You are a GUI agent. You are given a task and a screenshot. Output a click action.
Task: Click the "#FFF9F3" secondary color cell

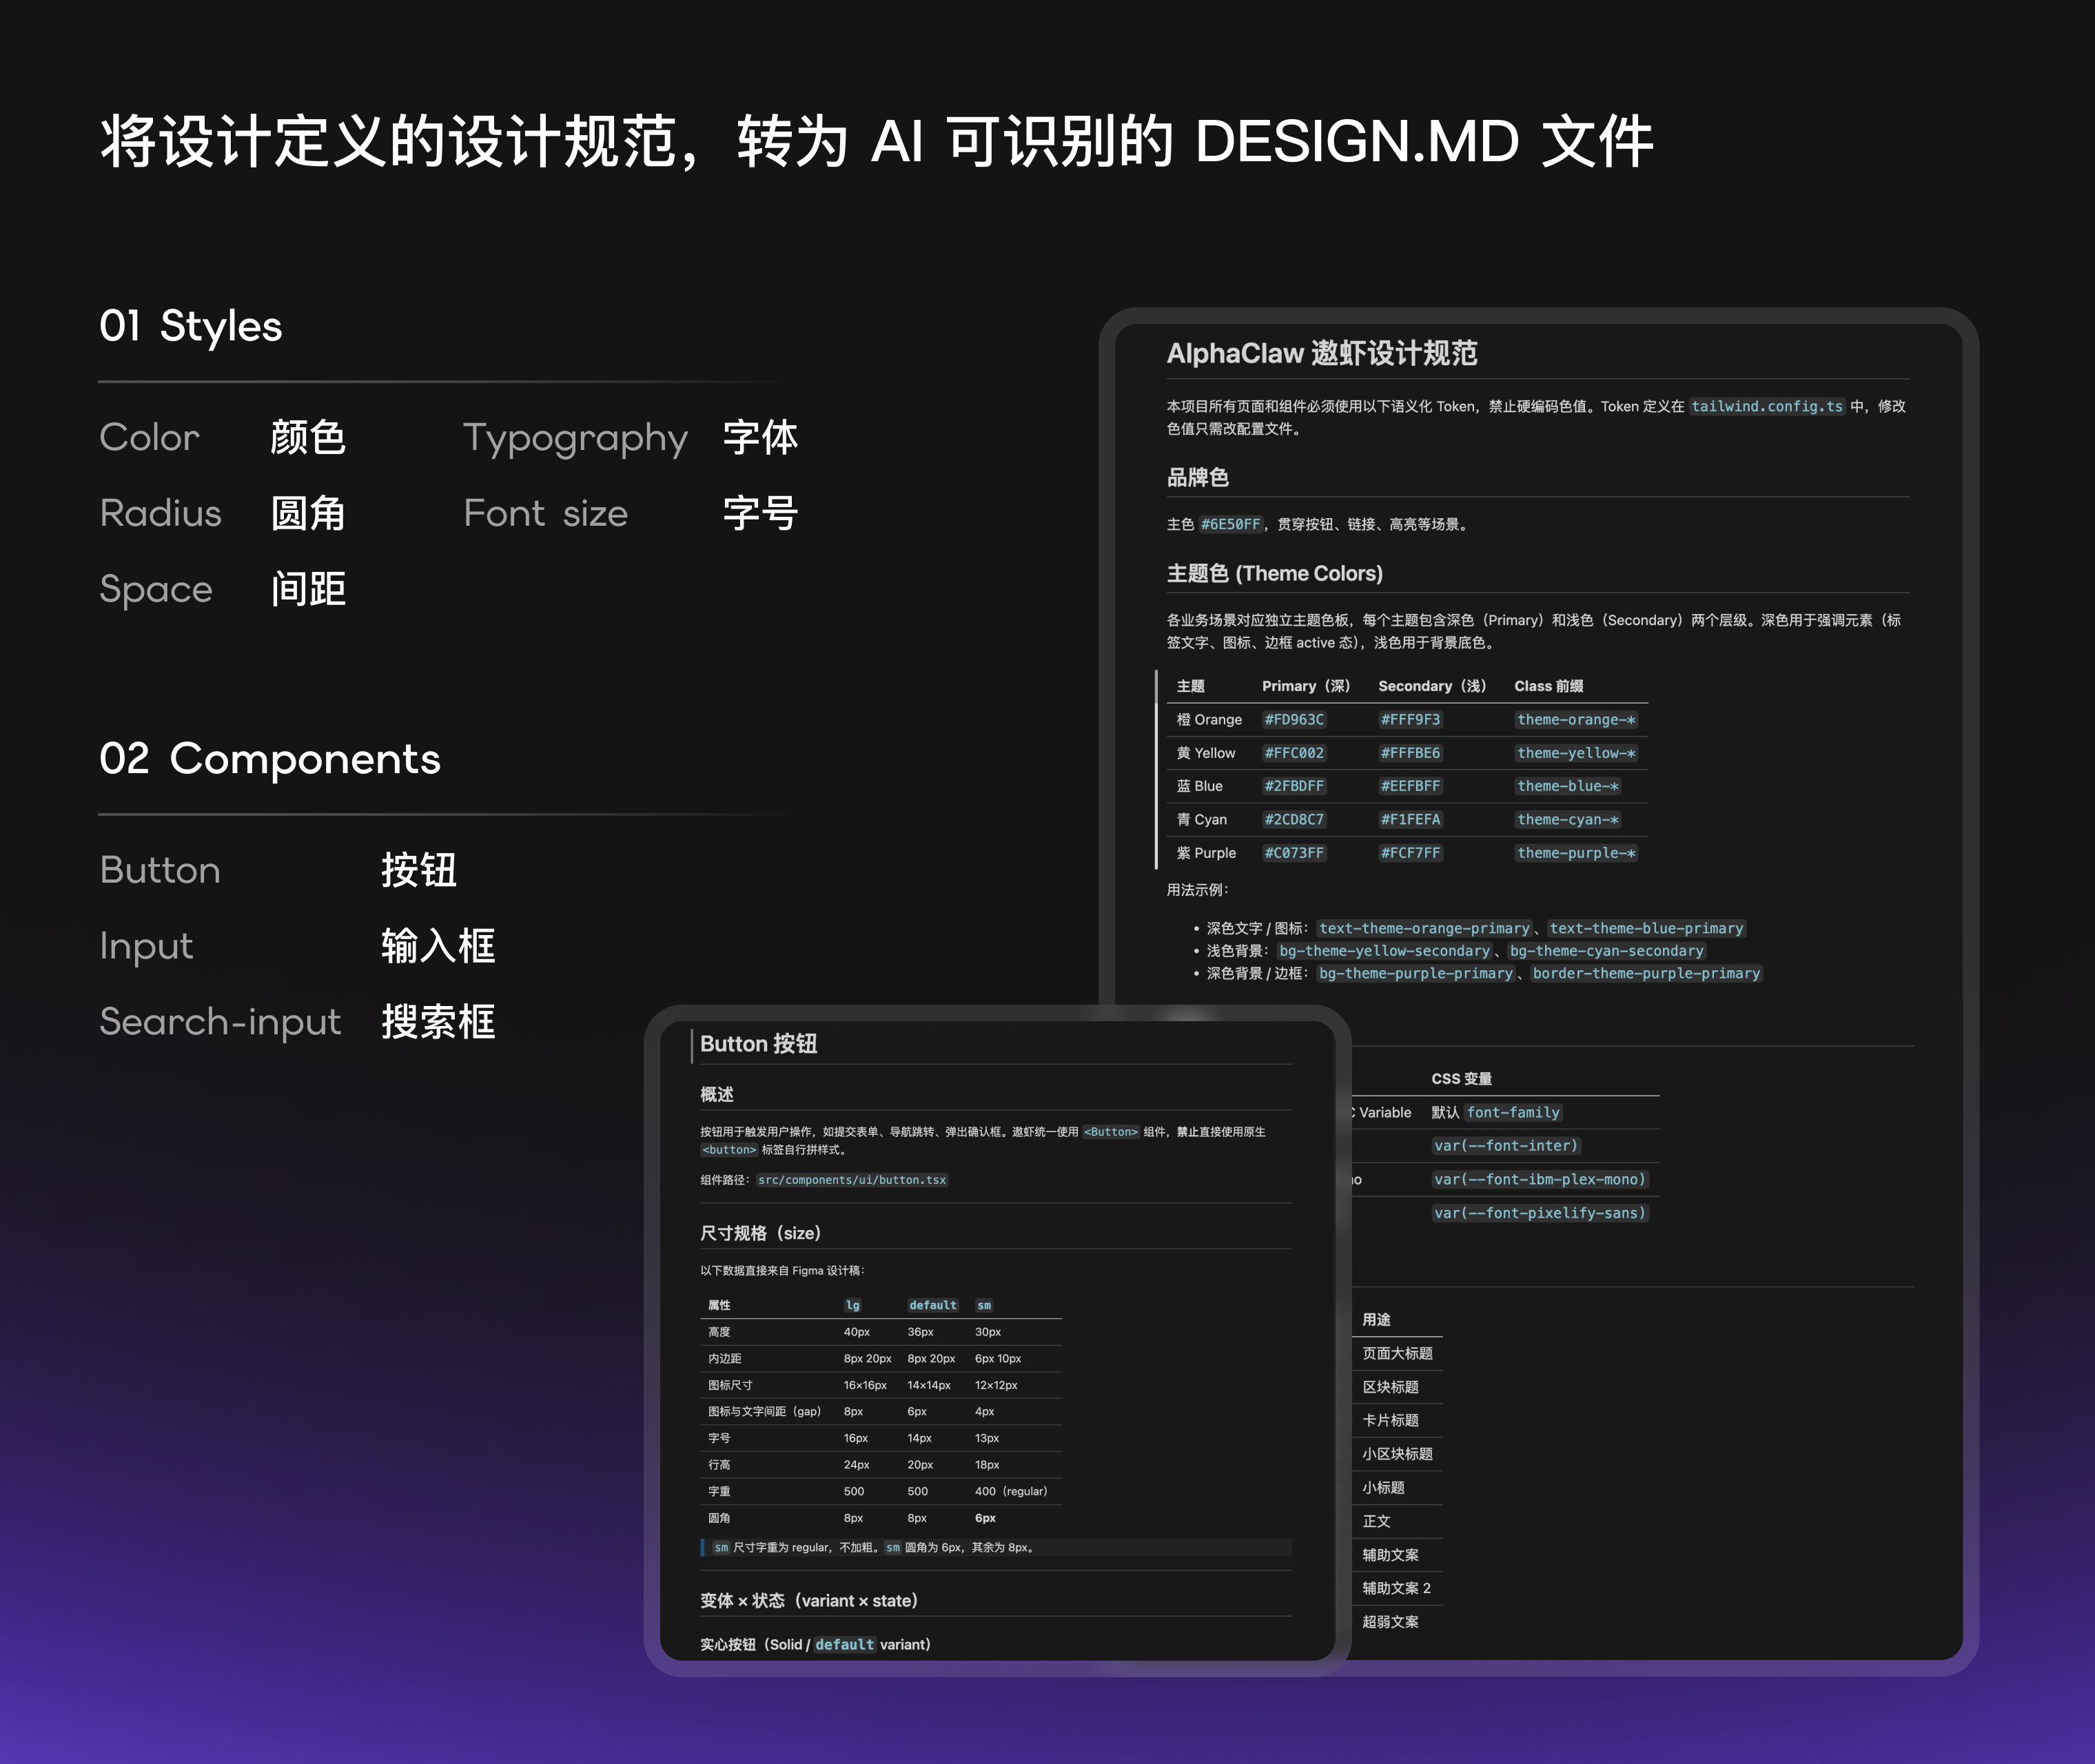click(1410, 720)
